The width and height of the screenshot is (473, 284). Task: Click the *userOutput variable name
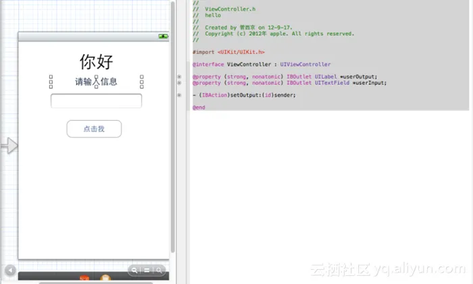coord(359,77)
